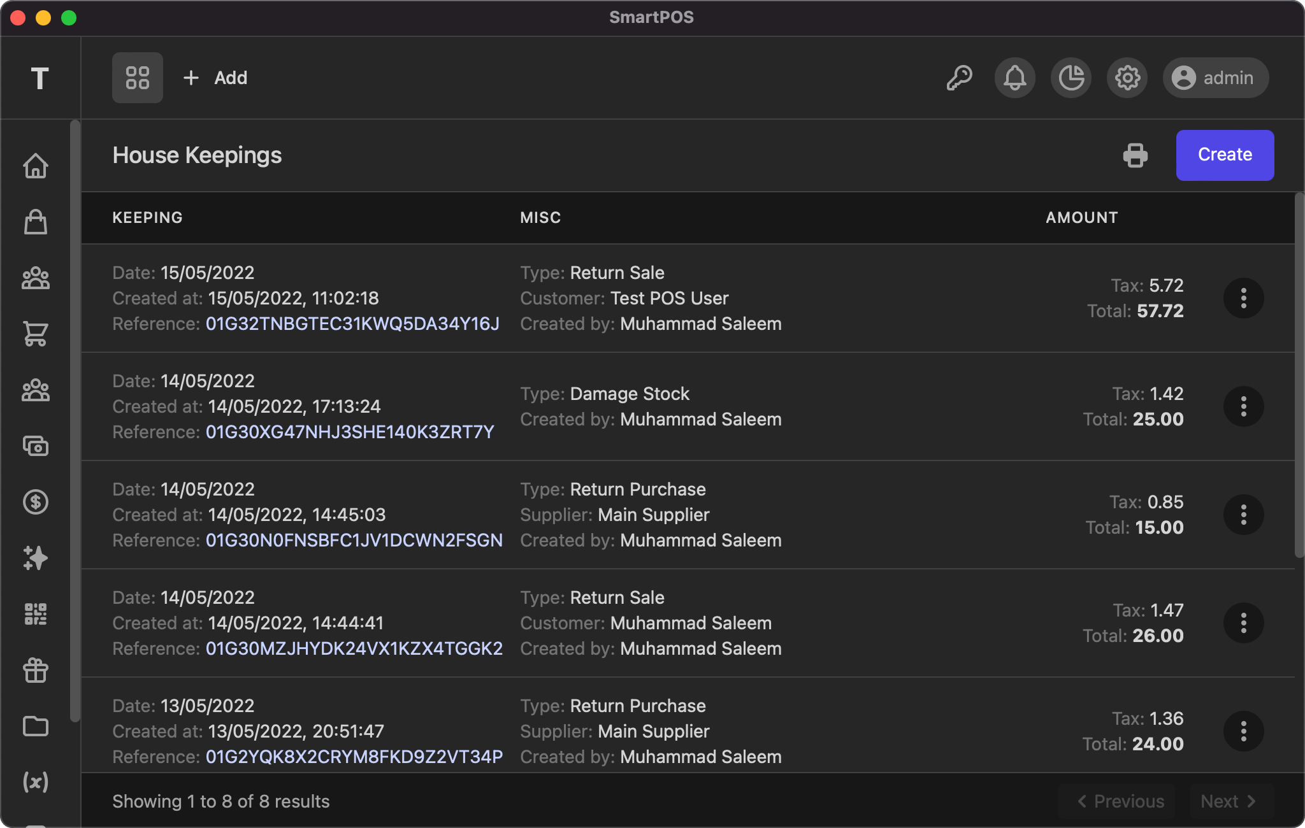
Task: Click the key icon in header
Action: click(959, 78)
